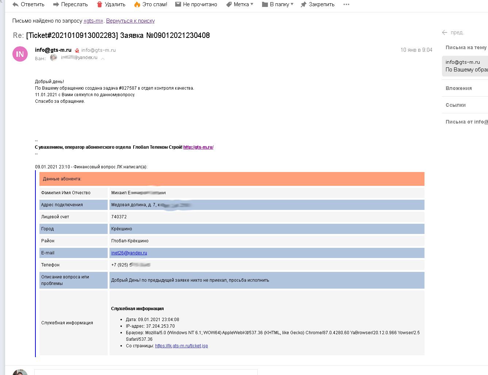The height and width of the screenshot is (375, 488).
Task: Click the IP-адрес 37.204.253.70 line
Action: tap(150, 326)
